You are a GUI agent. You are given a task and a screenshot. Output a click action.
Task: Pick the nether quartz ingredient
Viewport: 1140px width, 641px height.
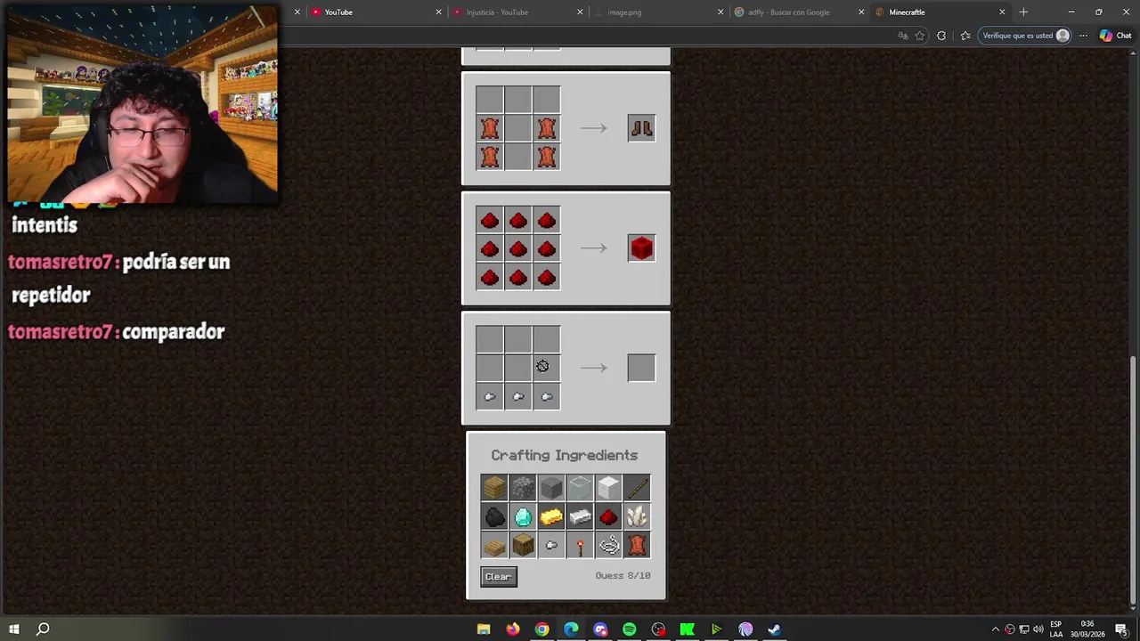[x=637, y=516]
